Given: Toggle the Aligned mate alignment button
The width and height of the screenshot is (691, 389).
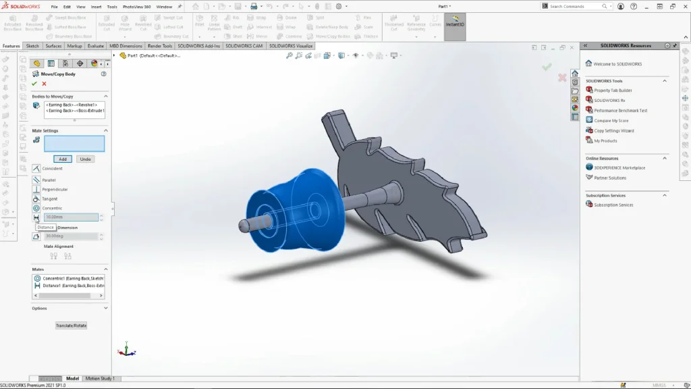Looking at the screenshot, I should (54, 256).
